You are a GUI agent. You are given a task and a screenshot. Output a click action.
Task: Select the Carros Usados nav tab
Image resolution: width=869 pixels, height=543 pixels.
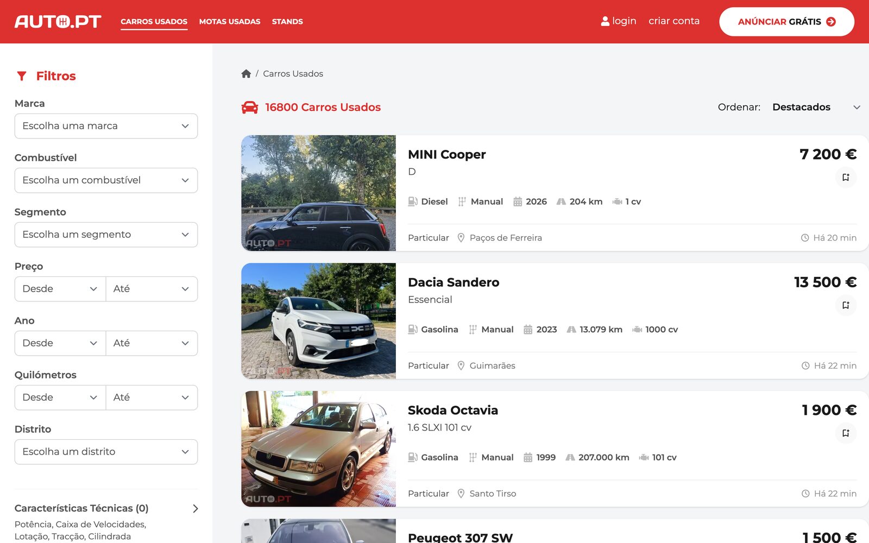(154, 22)
